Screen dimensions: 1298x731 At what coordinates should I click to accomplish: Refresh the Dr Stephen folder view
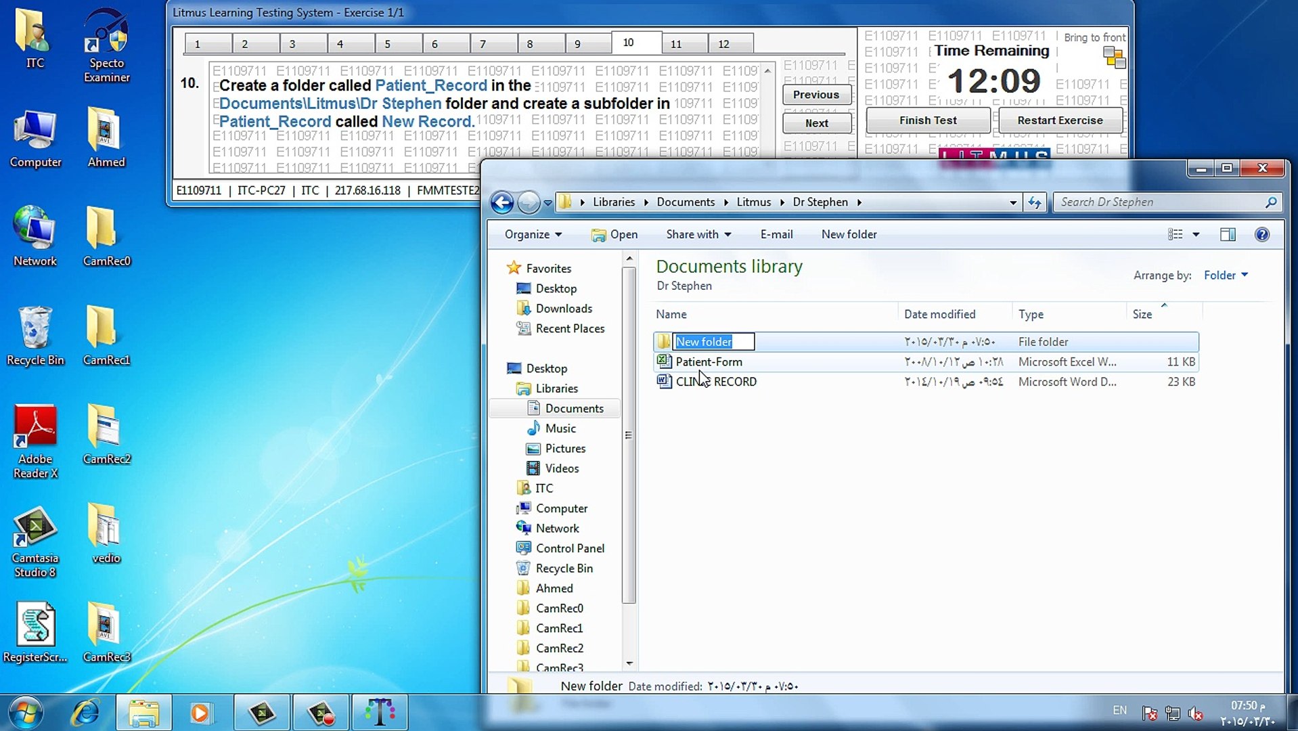point(1034,202)
